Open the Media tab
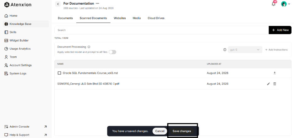The height and width of the screenshot is (138, 294). (x=137, y=18)
